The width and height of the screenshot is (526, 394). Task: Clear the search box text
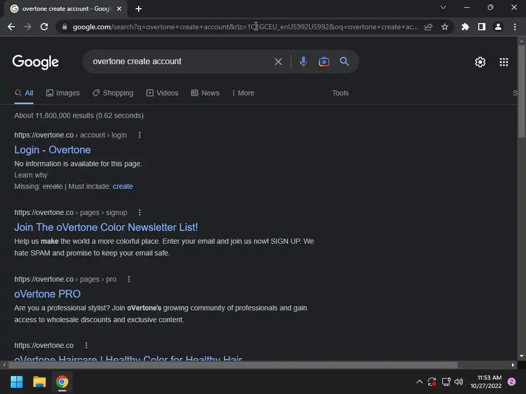point(278,62)
